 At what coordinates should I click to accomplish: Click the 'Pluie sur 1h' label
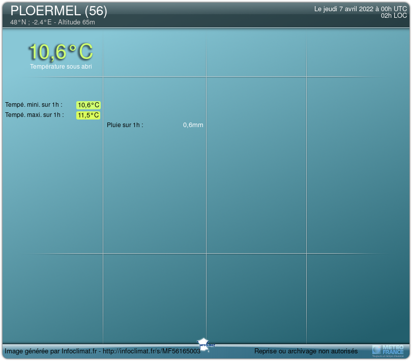click(x=125, y=125)
